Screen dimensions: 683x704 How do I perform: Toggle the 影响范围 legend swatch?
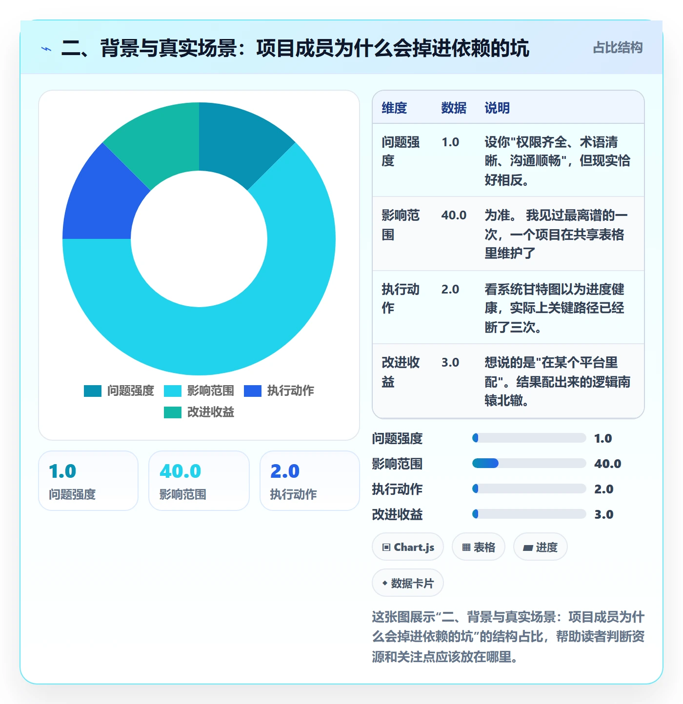(173, 391)
